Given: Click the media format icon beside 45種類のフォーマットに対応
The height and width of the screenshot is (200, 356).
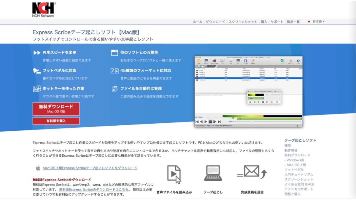Looking at the screenshot, I should click(115, 71).
